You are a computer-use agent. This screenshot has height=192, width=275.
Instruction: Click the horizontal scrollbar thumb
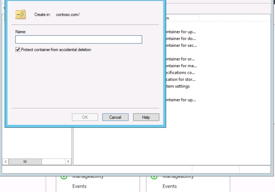click(x=25, y=161)
